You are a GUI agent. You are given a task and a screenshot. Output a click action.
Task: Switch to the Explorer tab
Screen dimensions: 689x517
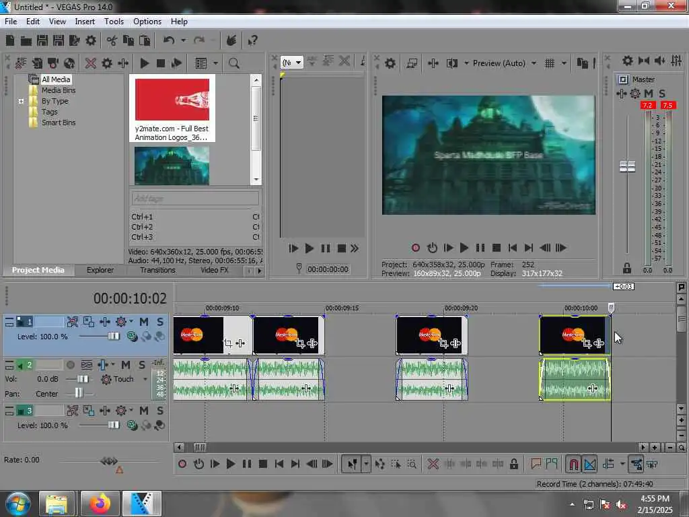click(x=100, y=270)
